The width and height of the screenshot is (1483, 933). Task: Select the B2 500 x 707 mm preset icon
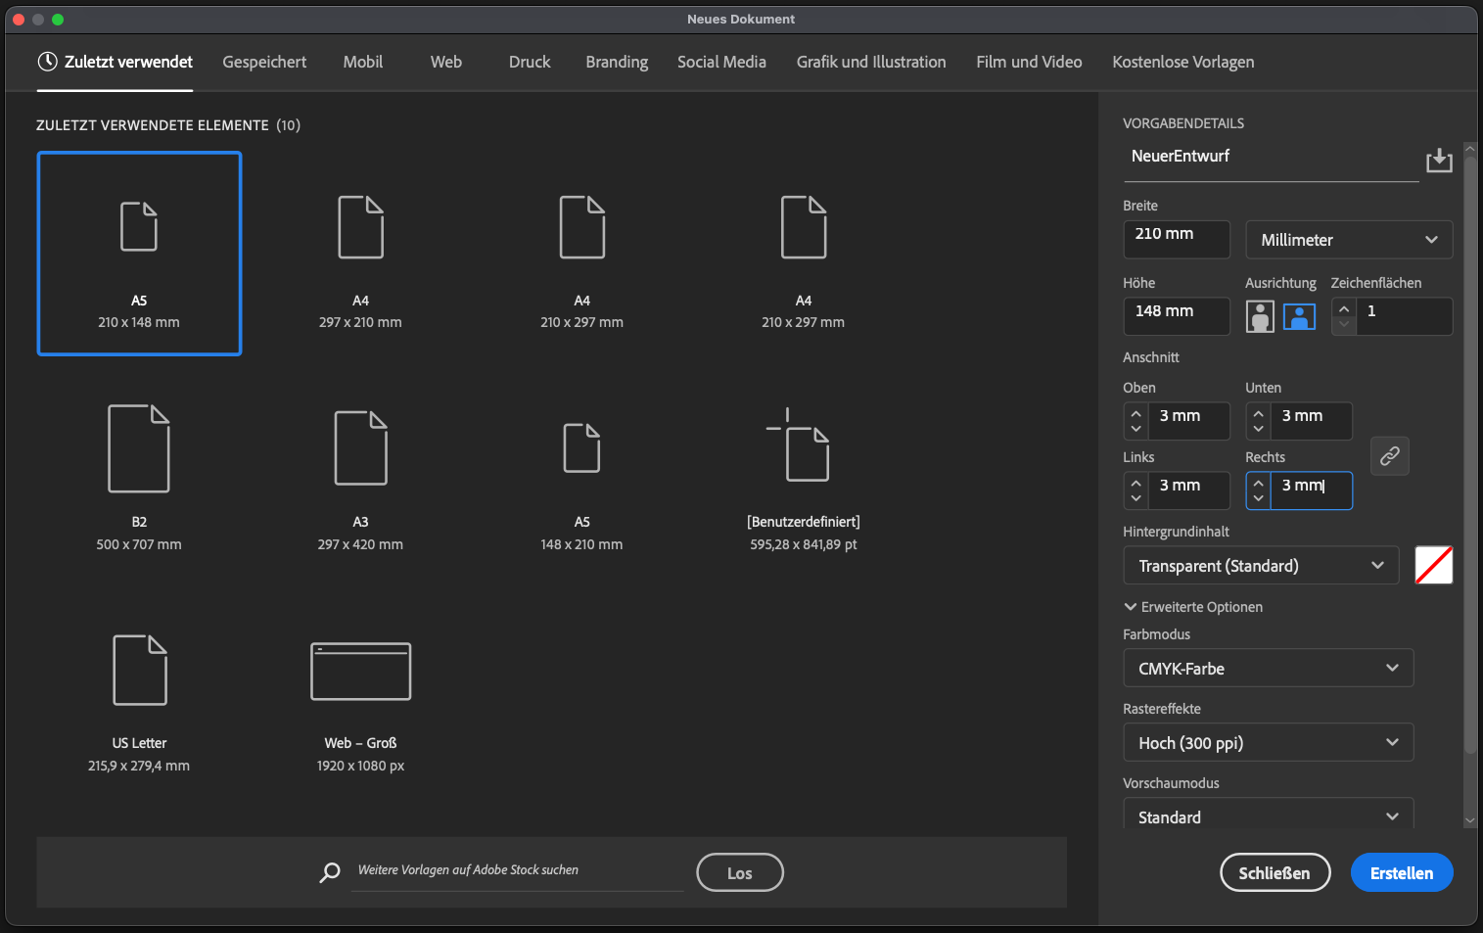pos(139,448)
